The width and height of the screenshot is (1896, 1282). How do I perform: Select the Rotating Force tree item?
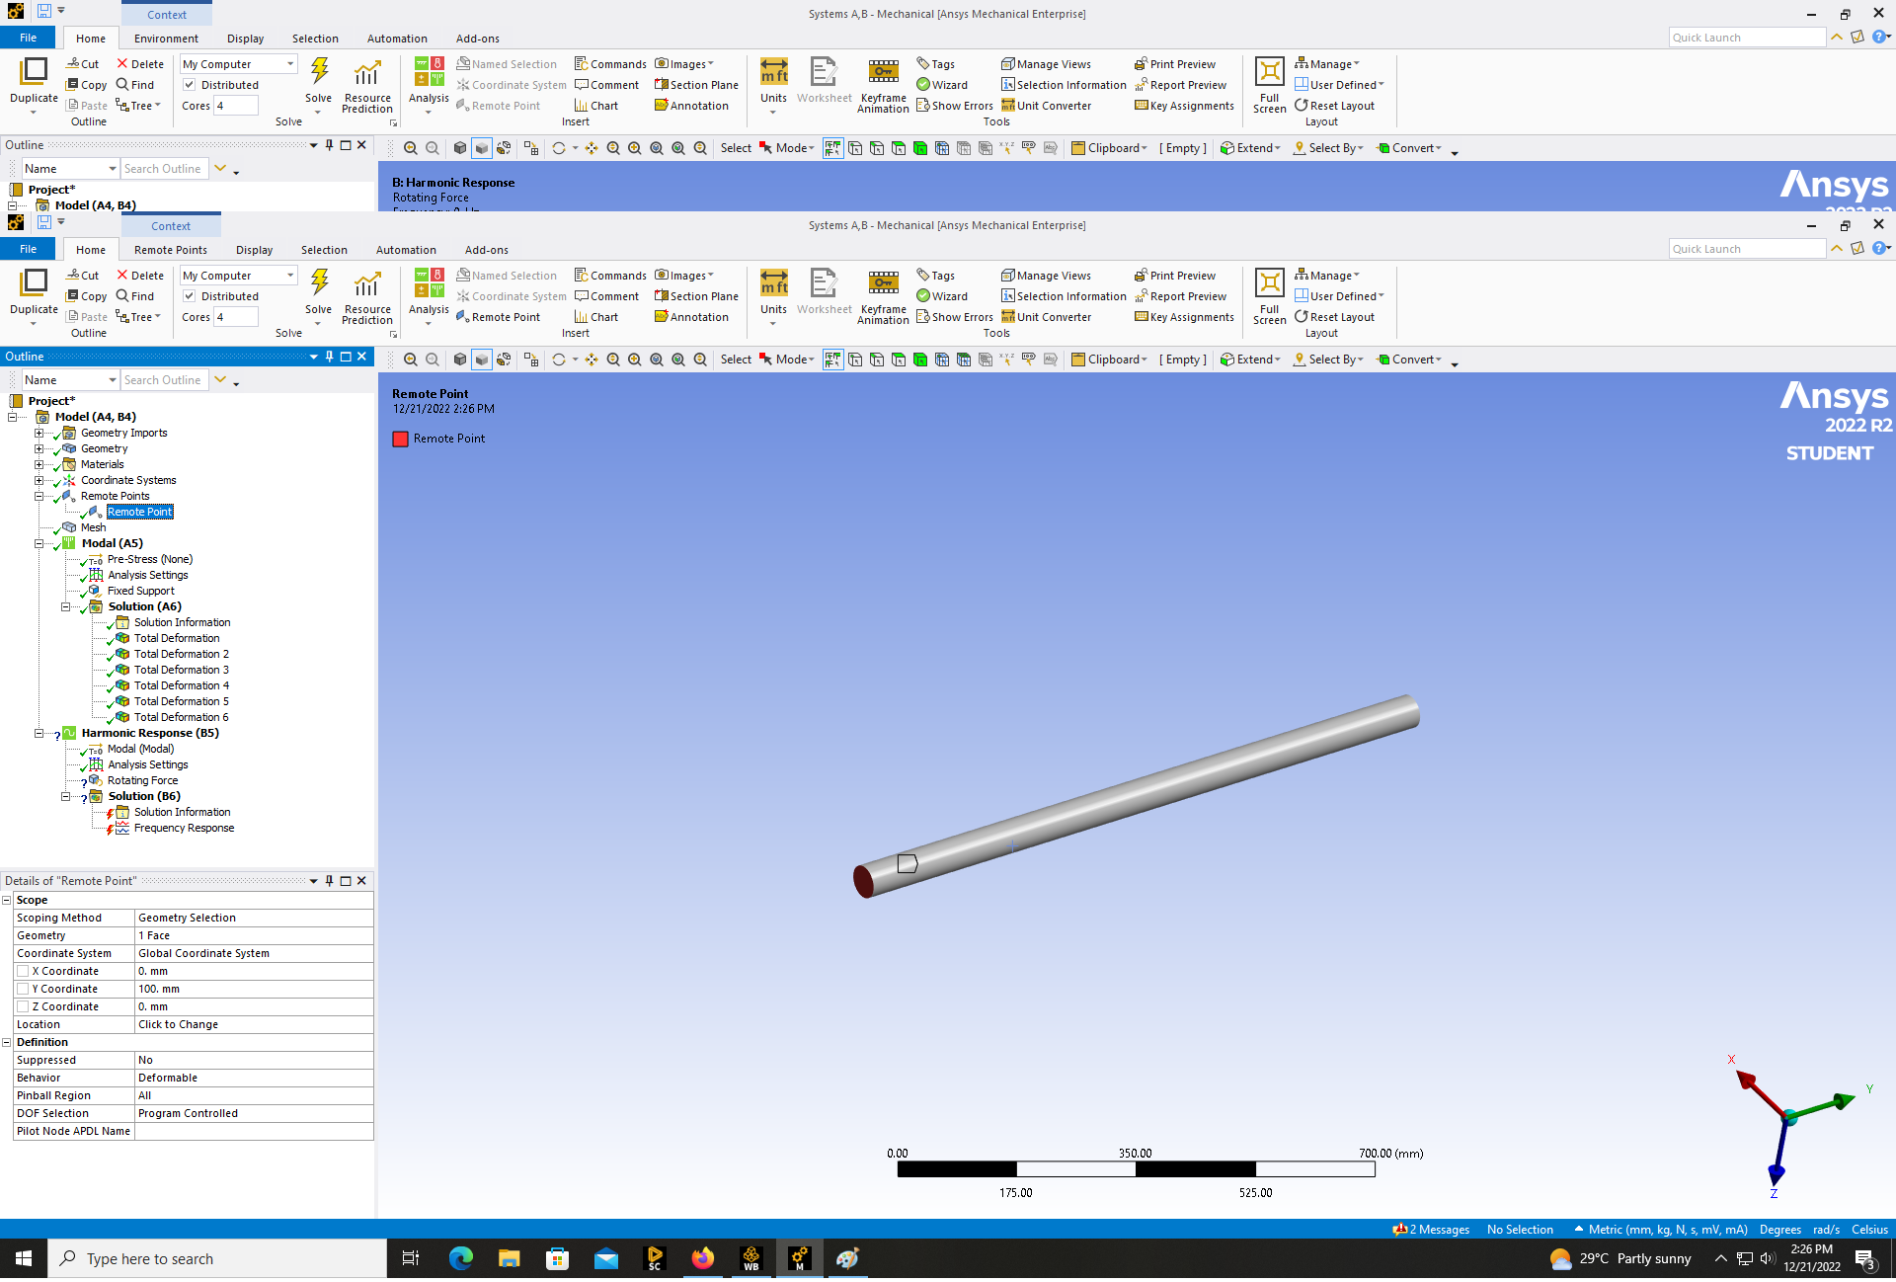pos(142,780)
